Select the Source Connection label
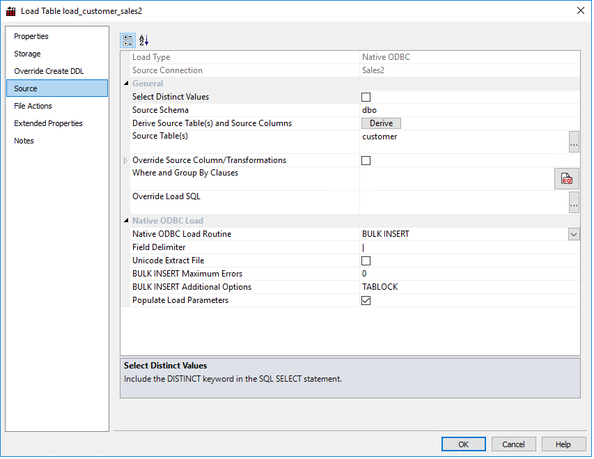The width and height of the screenshot is (594, 459). click(x=167, y=70)
